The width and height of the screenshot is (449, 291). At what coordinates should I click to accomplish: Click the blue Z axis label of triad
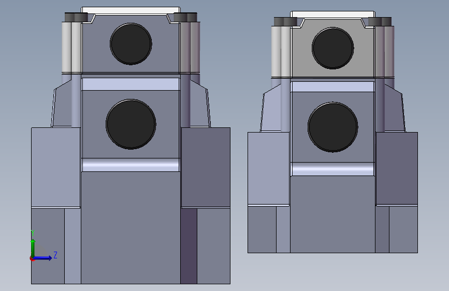point(55,255)
